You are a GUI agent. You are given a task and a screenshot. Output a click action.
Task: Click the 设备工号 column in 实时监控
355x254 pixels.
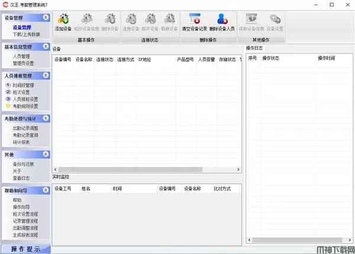point(66,188)
